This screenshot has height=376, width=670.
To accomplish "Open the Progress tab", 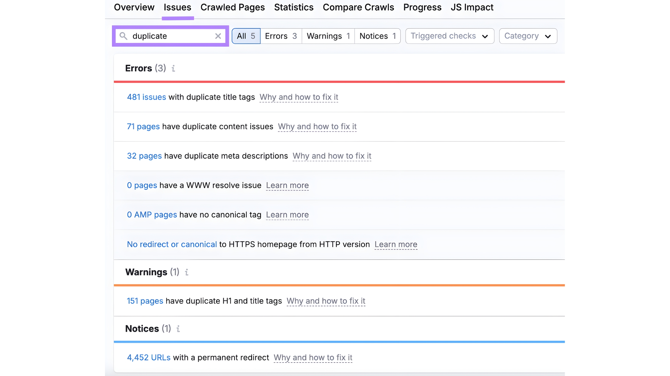I will pos(422,7).
